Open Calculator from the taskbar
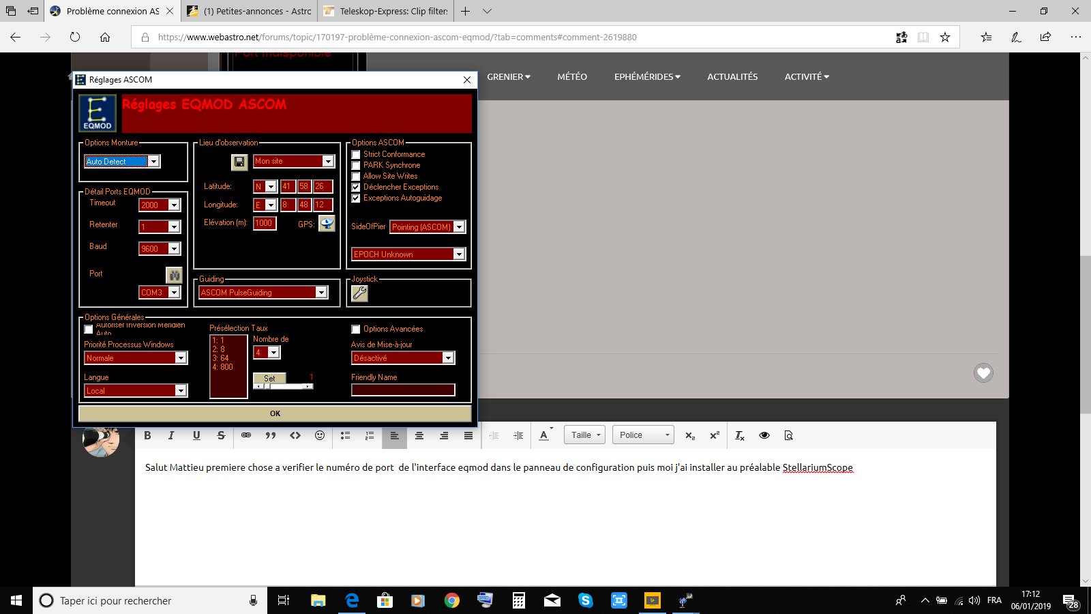This screenshot has height=614, width=1091. (518, 600)
